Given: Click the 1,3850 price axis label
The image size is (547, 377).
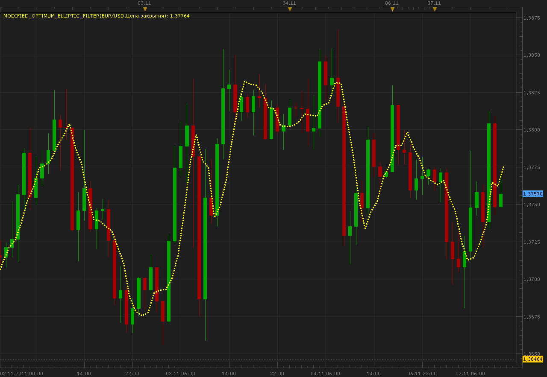Looking at the screenshot, I should pos(531,55).
